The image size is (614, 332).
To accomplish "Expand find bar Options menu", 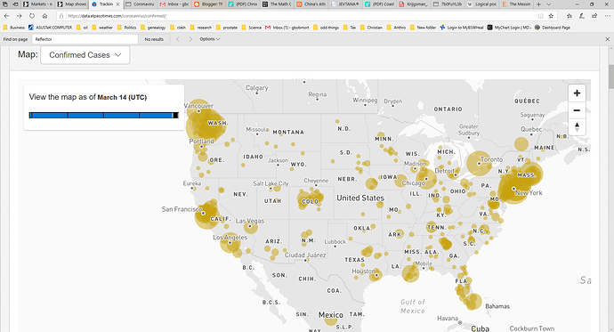I will (209, 39).
